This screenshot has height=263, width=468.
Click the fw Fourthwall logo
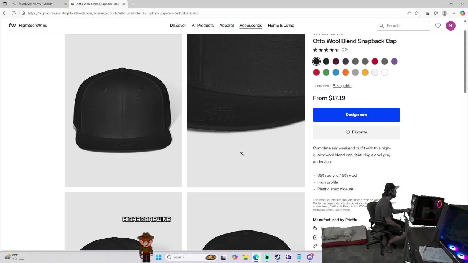point(12,26)
